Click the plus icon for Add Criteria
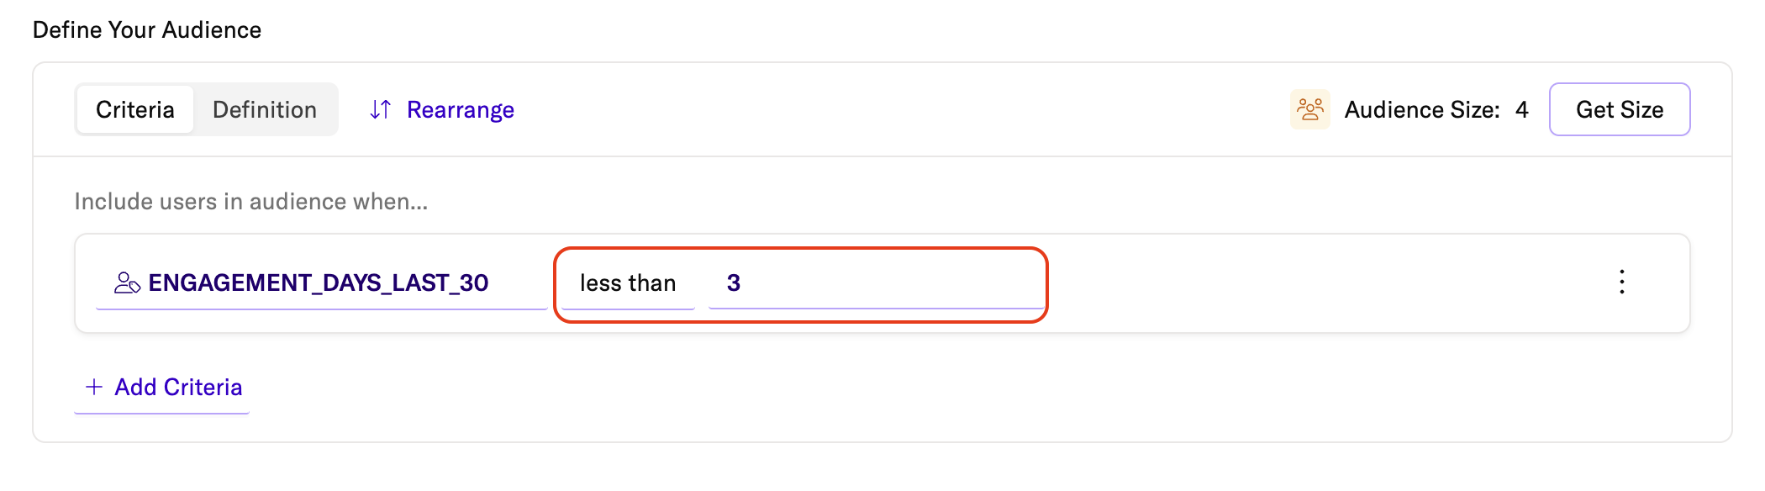 point(94,387)
